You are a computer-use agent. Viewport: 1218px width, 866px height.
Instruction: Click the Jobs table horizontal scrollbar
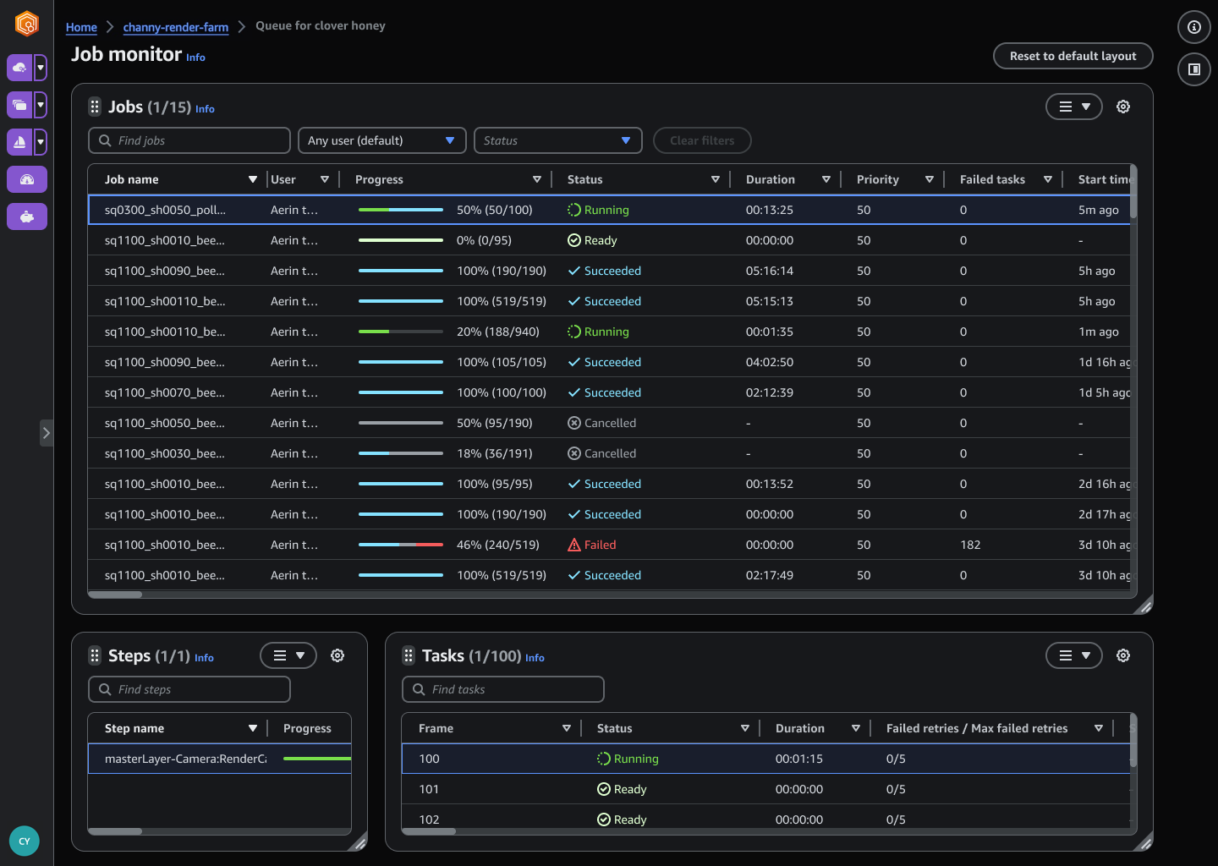coord(115,595)
